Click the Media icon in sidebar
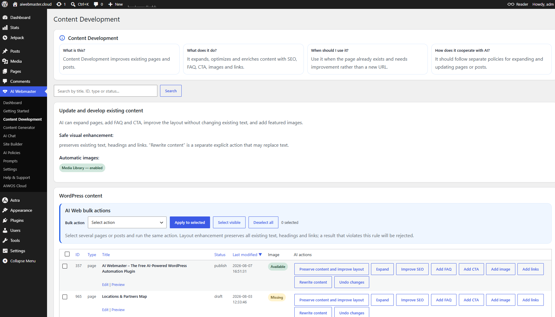 pyautogui.click(x=5, y=61)
